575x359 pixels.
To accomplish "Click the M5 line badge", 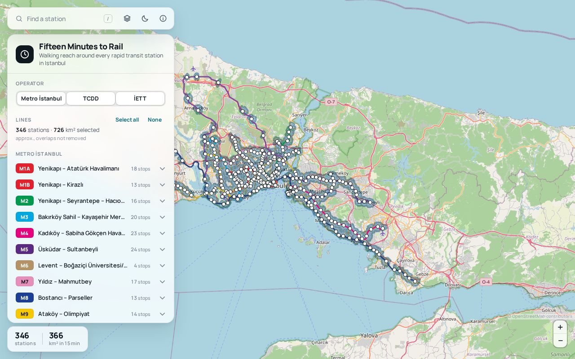I will point(25,250).
